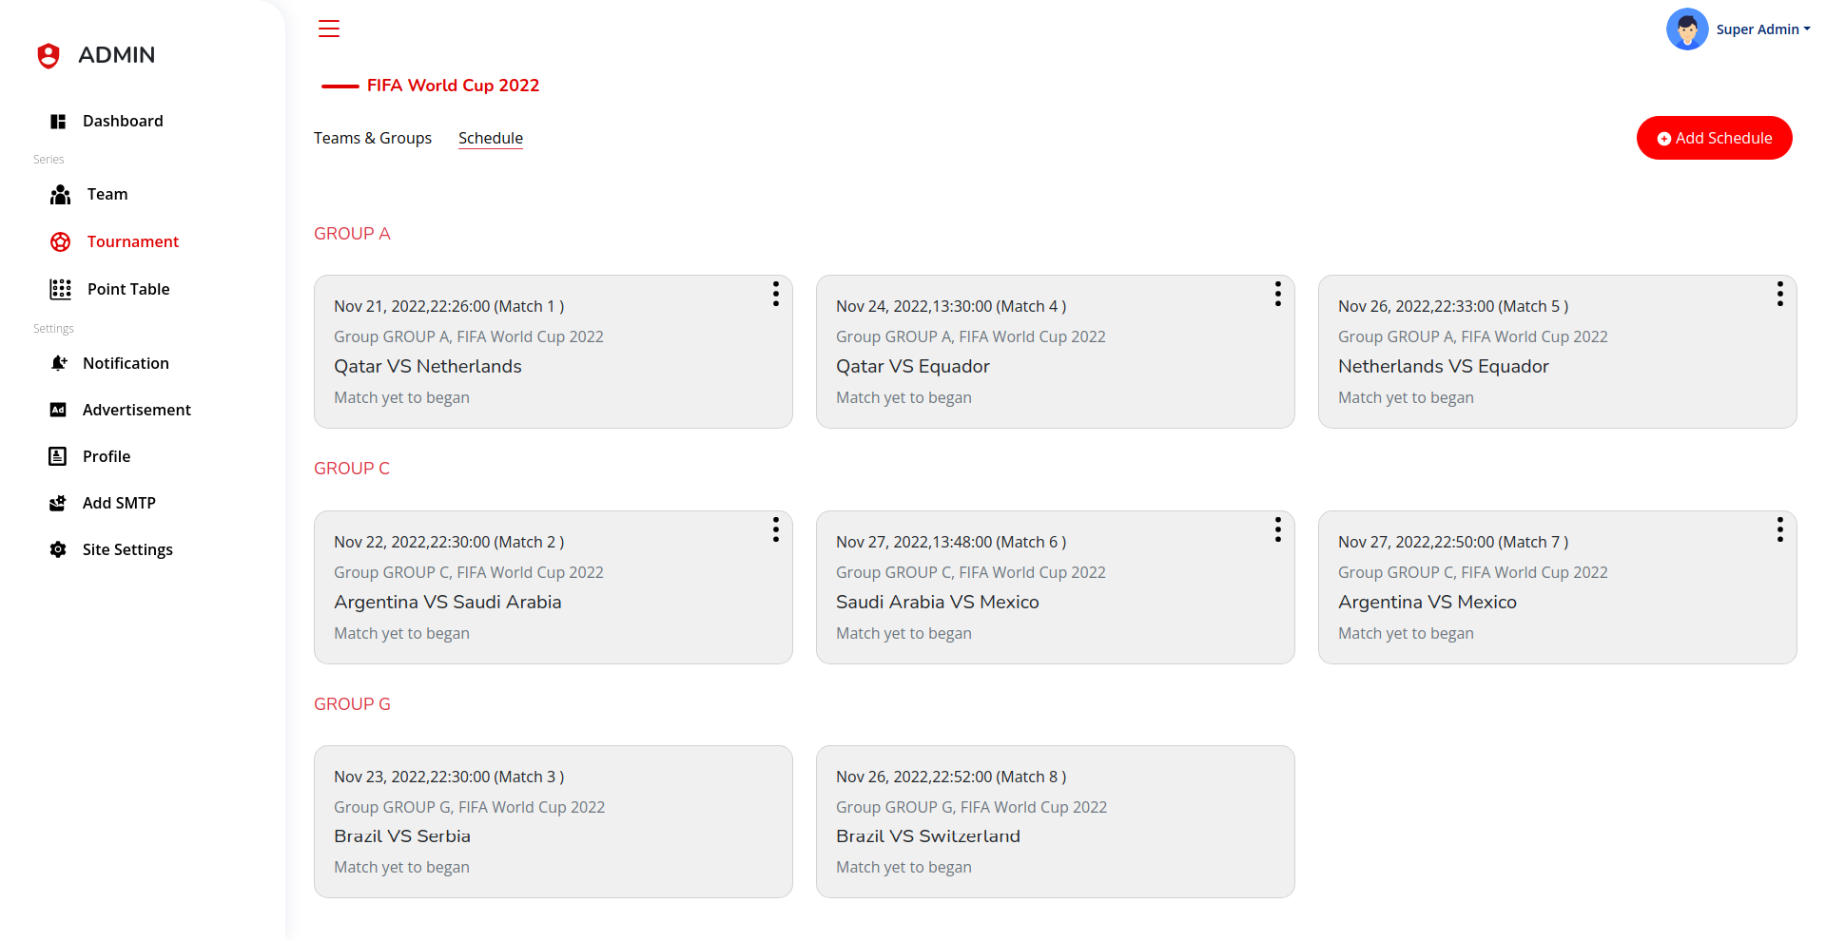Click the Site Settings gear icon
Image resolution: width=1826 pixels, height=941 pixels.
pyautogui.click(x=58, y=549)
